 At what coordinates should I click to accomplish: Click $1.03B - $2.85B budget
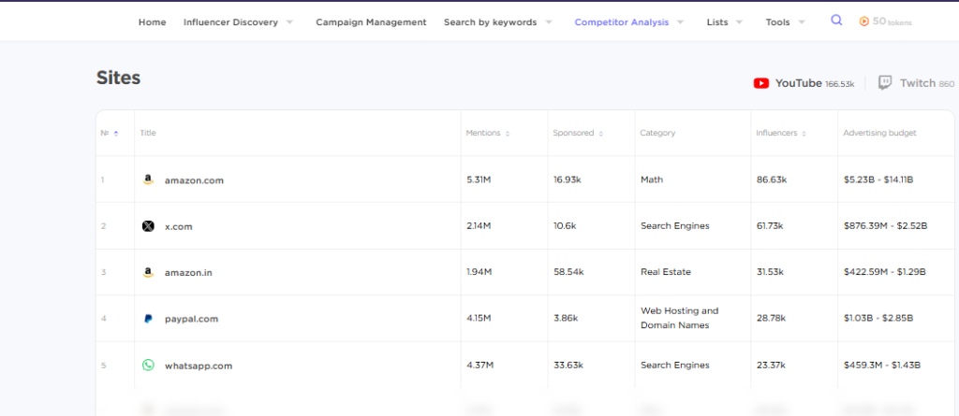(x=878, y=318)
